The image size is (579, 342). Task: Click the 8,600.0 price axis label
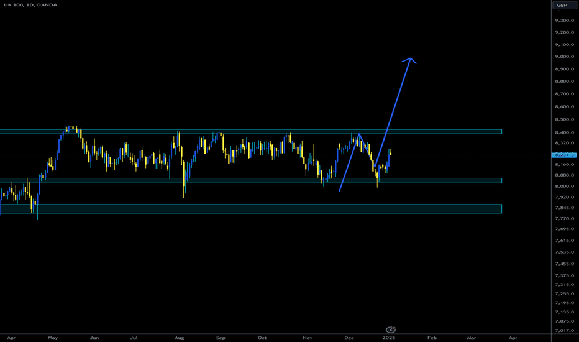point(564,107)
